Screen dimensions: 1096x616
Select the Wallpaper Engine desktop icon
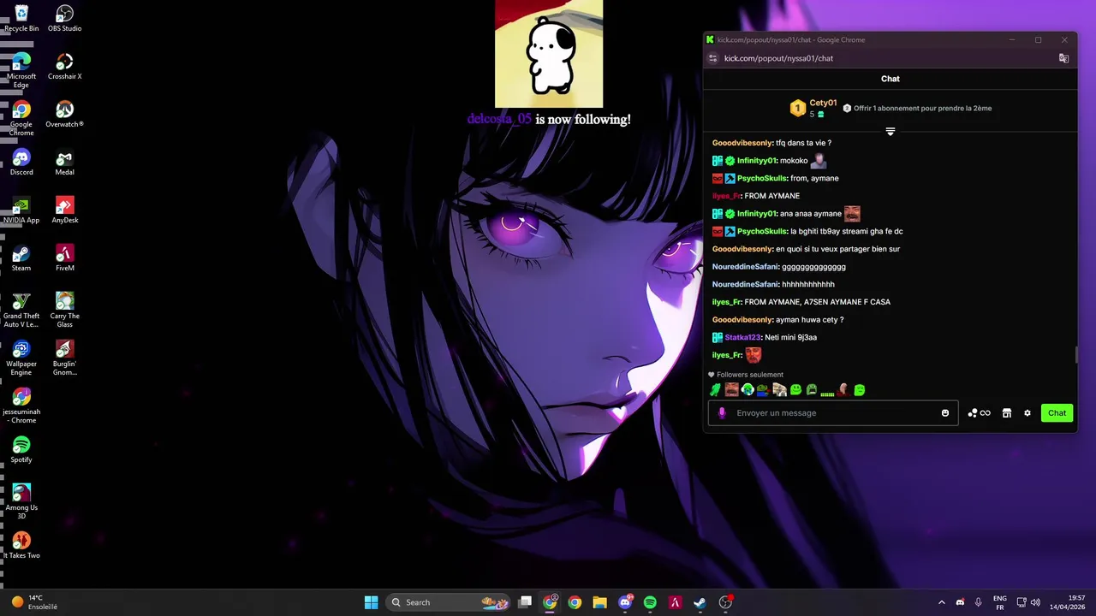21,358
